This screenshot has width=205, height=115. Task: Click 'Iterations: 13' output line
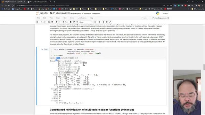pyautogui.click(x=64, y=65)
